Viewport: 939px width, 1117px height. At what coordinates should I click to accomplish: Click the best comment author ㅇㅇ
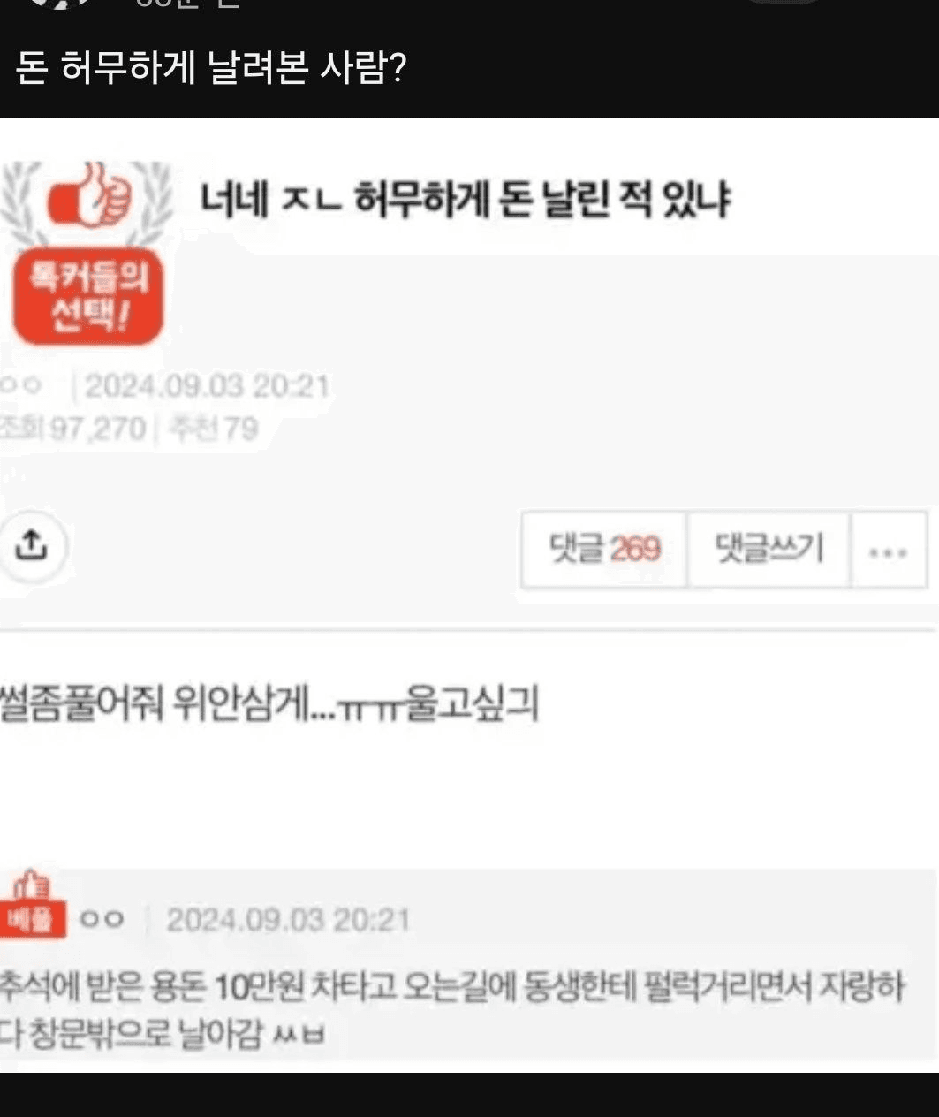click(102, 919)
